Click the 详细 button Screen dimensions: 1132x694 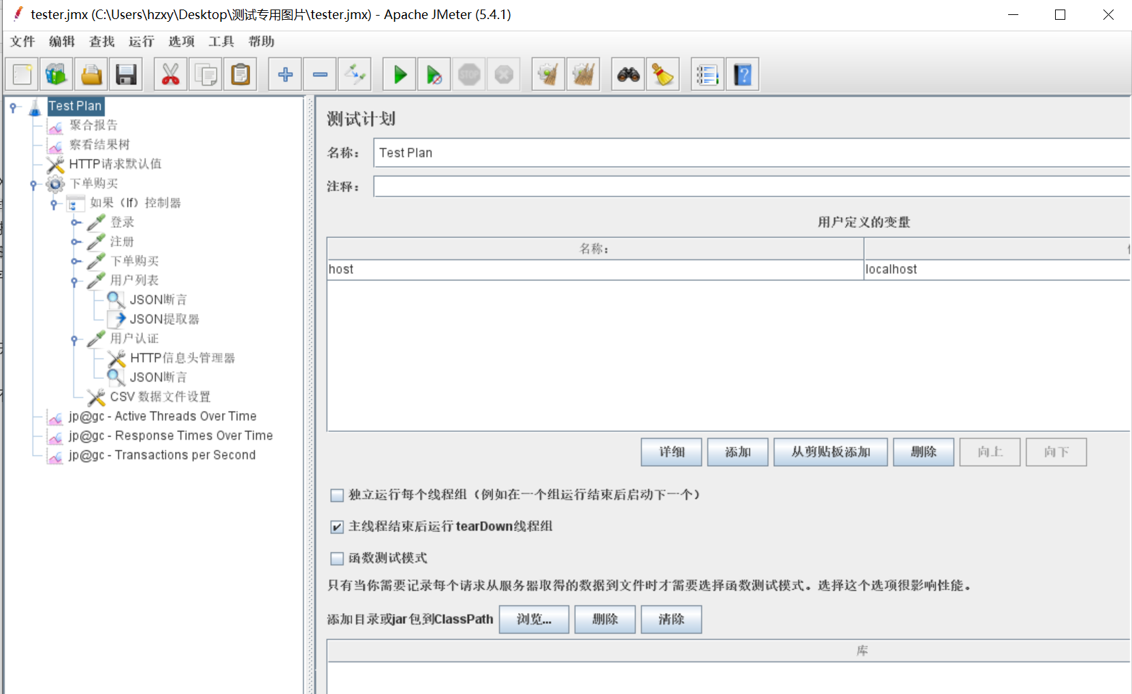671,452
